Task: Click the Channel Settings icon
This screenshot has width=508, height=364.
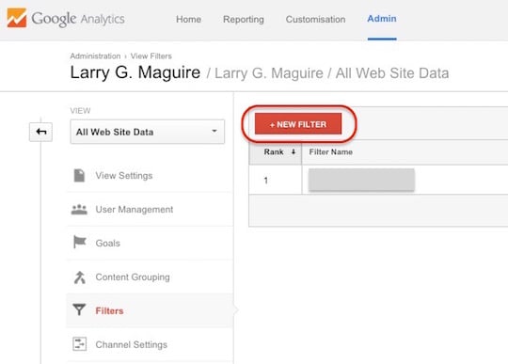Action: tap(79, 344)
